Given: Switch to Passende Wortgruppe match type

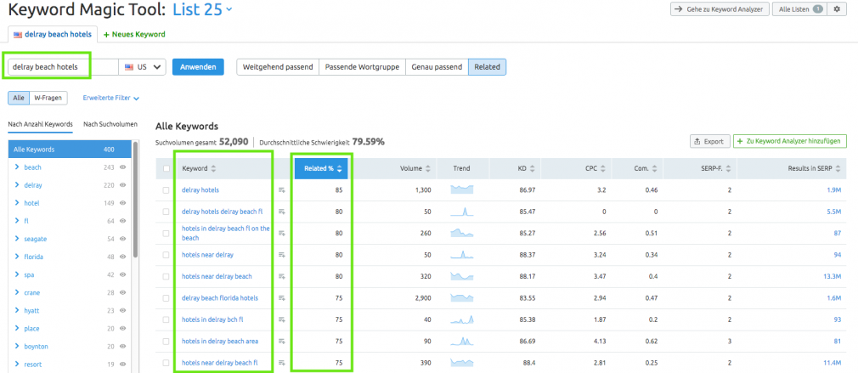Looking at the screenshot, I should pos(362,67).
